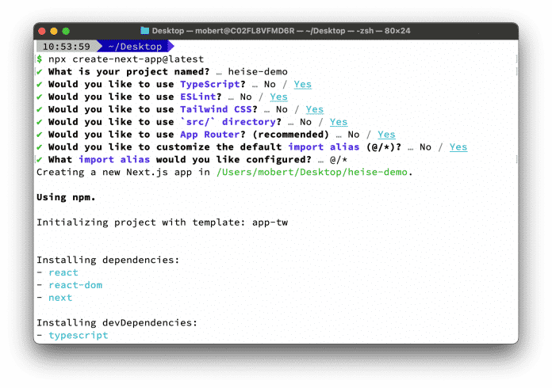This screenshot has width=552, height=388.
Task: Click the green '$' prompt symbol
Action: click(40, 59)
